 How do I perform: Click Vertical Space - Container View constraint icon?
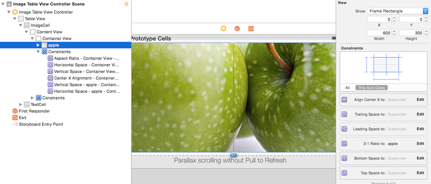pos(50,71)
